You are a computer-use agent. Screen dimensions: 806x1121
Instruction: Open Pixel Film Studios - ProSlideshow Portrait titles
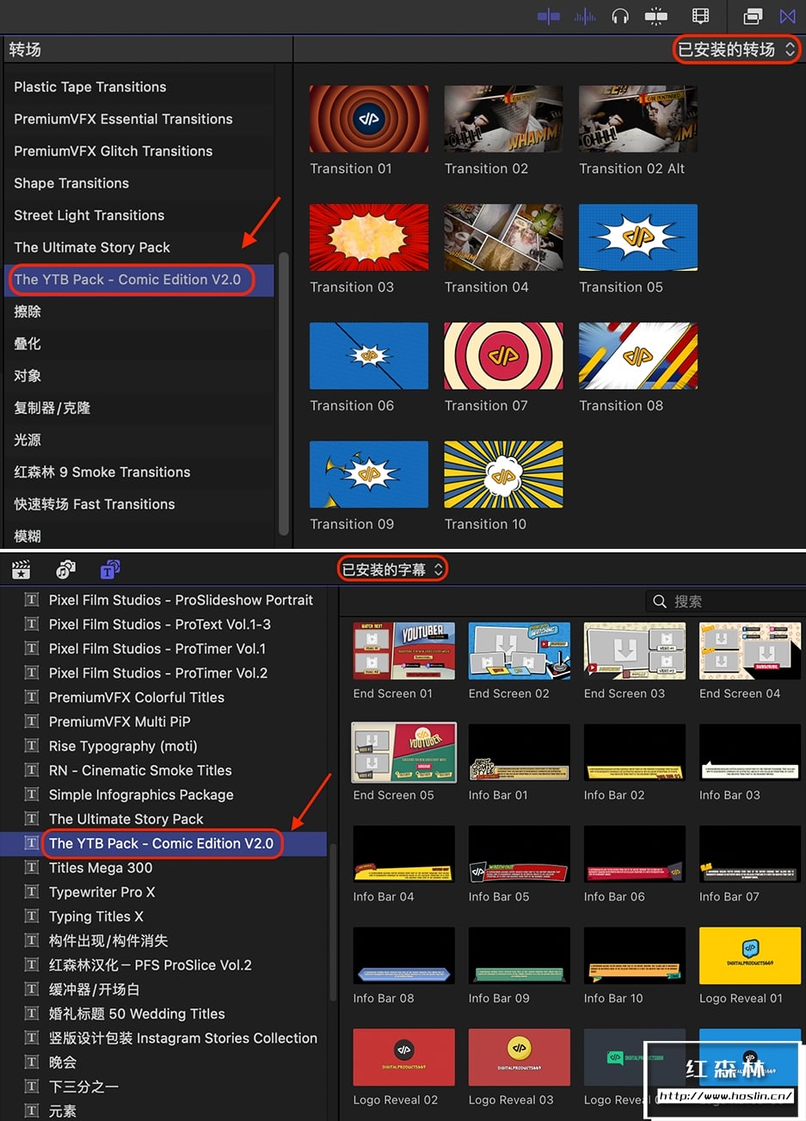click(x=181, y=600)
